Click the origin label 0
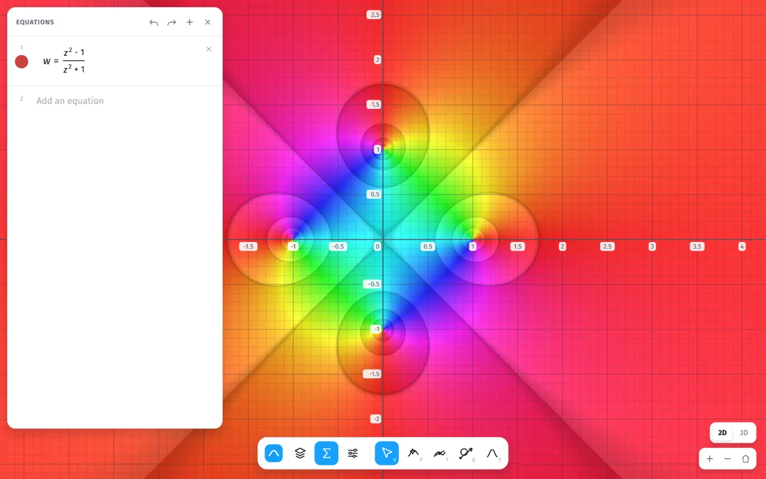766x479 pixels. pyautogui.click(x=377, y=246)
